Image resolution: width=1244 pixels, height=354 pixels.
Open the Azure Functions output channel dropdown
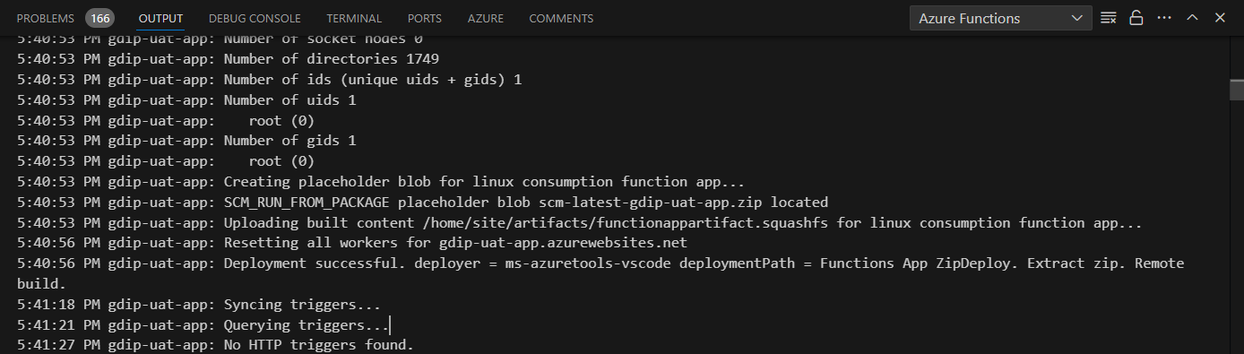tap(1000, 18)
